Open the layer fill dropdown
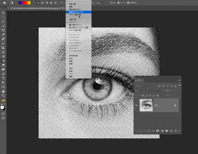The image size is (198, 154). tap(179, 96)
